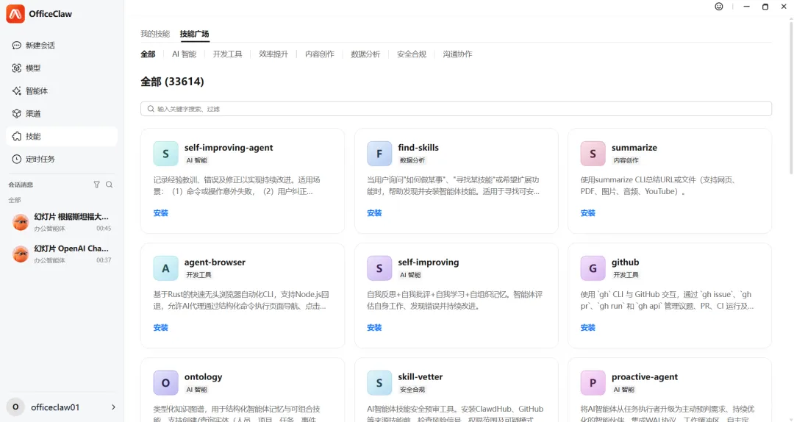Open the agent-browser skill title
The height and width of the screenshot is (422, 794).
(x=215, y=262)
